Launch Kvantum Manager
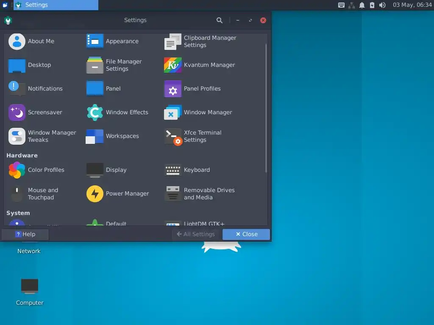Screen dimensions: 434x325 click(200, 65)
